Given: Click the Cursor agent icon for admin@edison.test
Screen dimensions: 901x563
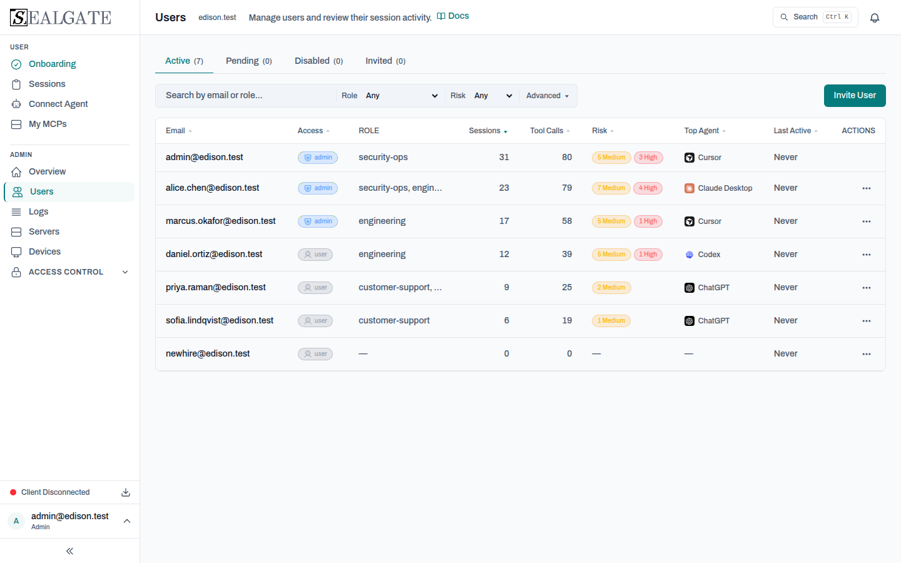Looking at the screenshot, I should [x=689, y=158].
